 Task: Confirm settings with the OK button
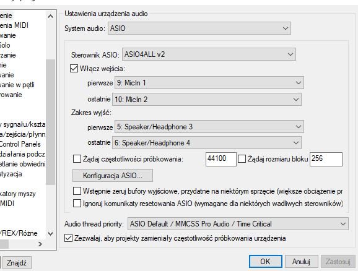pos(265,262)
